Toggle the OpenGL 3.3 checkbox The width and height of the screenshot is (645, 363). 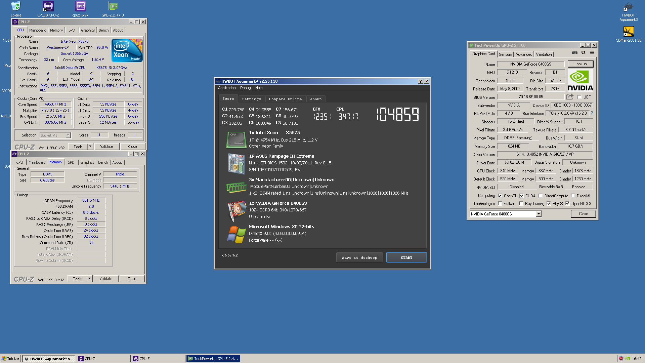tap(567, 204)
